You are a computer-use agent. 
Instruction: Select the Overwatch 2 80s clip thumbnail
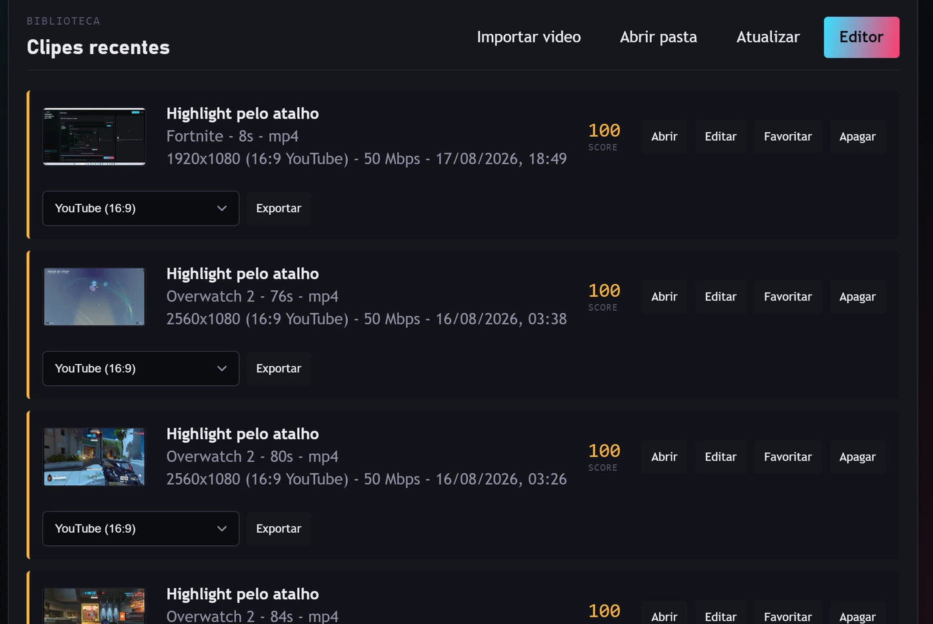[x=94, y=457]
